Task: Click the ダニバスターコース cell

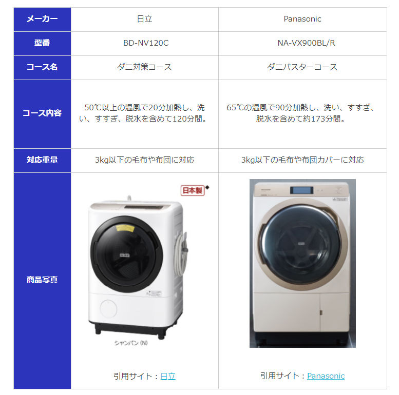Action: coord(302,68)
